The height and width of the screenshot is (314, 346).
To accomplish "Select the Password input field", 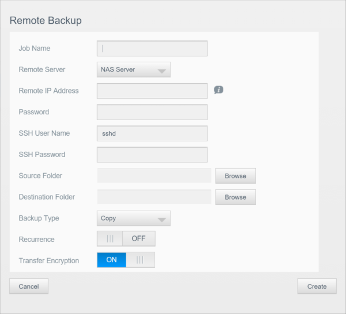I will pyautogui.click(x=152, y=112).
